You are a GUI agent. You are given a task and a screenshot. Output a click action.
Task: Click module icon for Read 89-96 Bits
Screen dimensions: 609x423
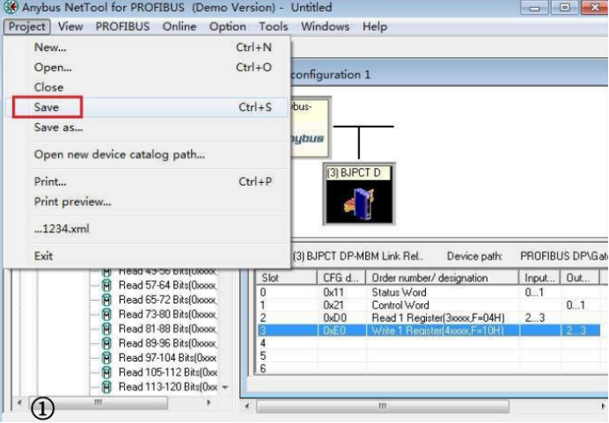coord(106,344)
